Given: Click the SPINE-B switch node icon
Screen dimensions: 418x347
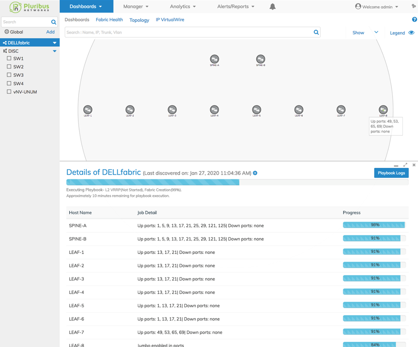Looking at the screenshot, I should coord(261,59).
